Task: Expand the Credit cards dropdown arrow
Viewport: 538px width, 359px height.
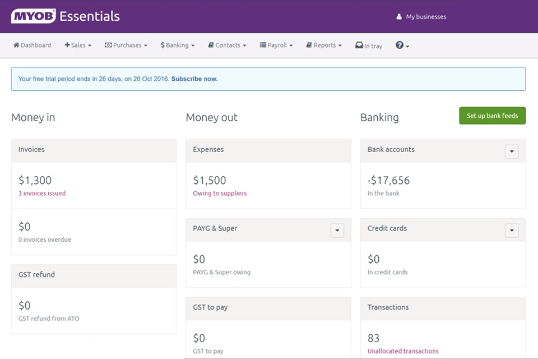Action: click(x=512, y=230)
